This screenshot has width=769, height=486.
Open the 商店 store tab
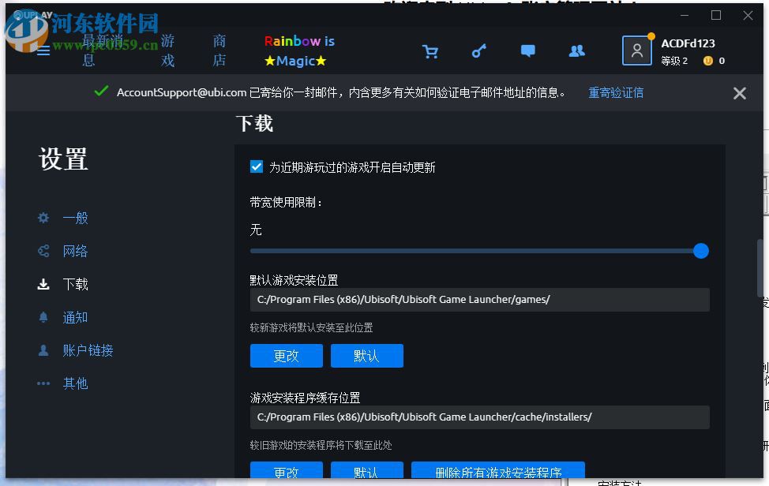(219, 50)
